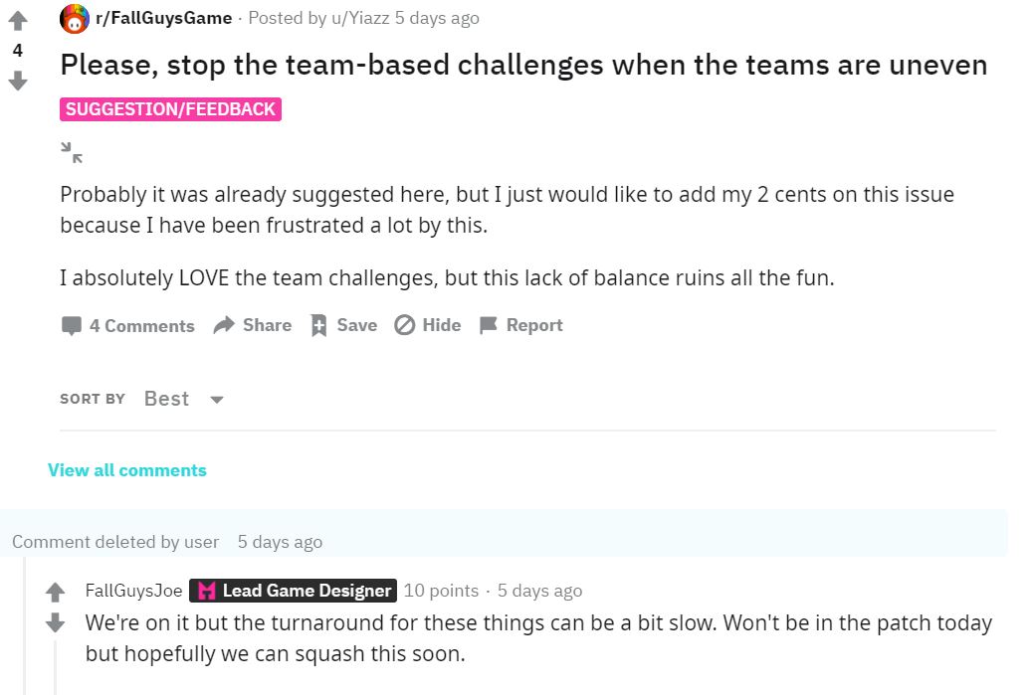Screen dimensions: 1029x695
Task: Collapse the thread line beside Joe's comment
Action: click(56, 667)
